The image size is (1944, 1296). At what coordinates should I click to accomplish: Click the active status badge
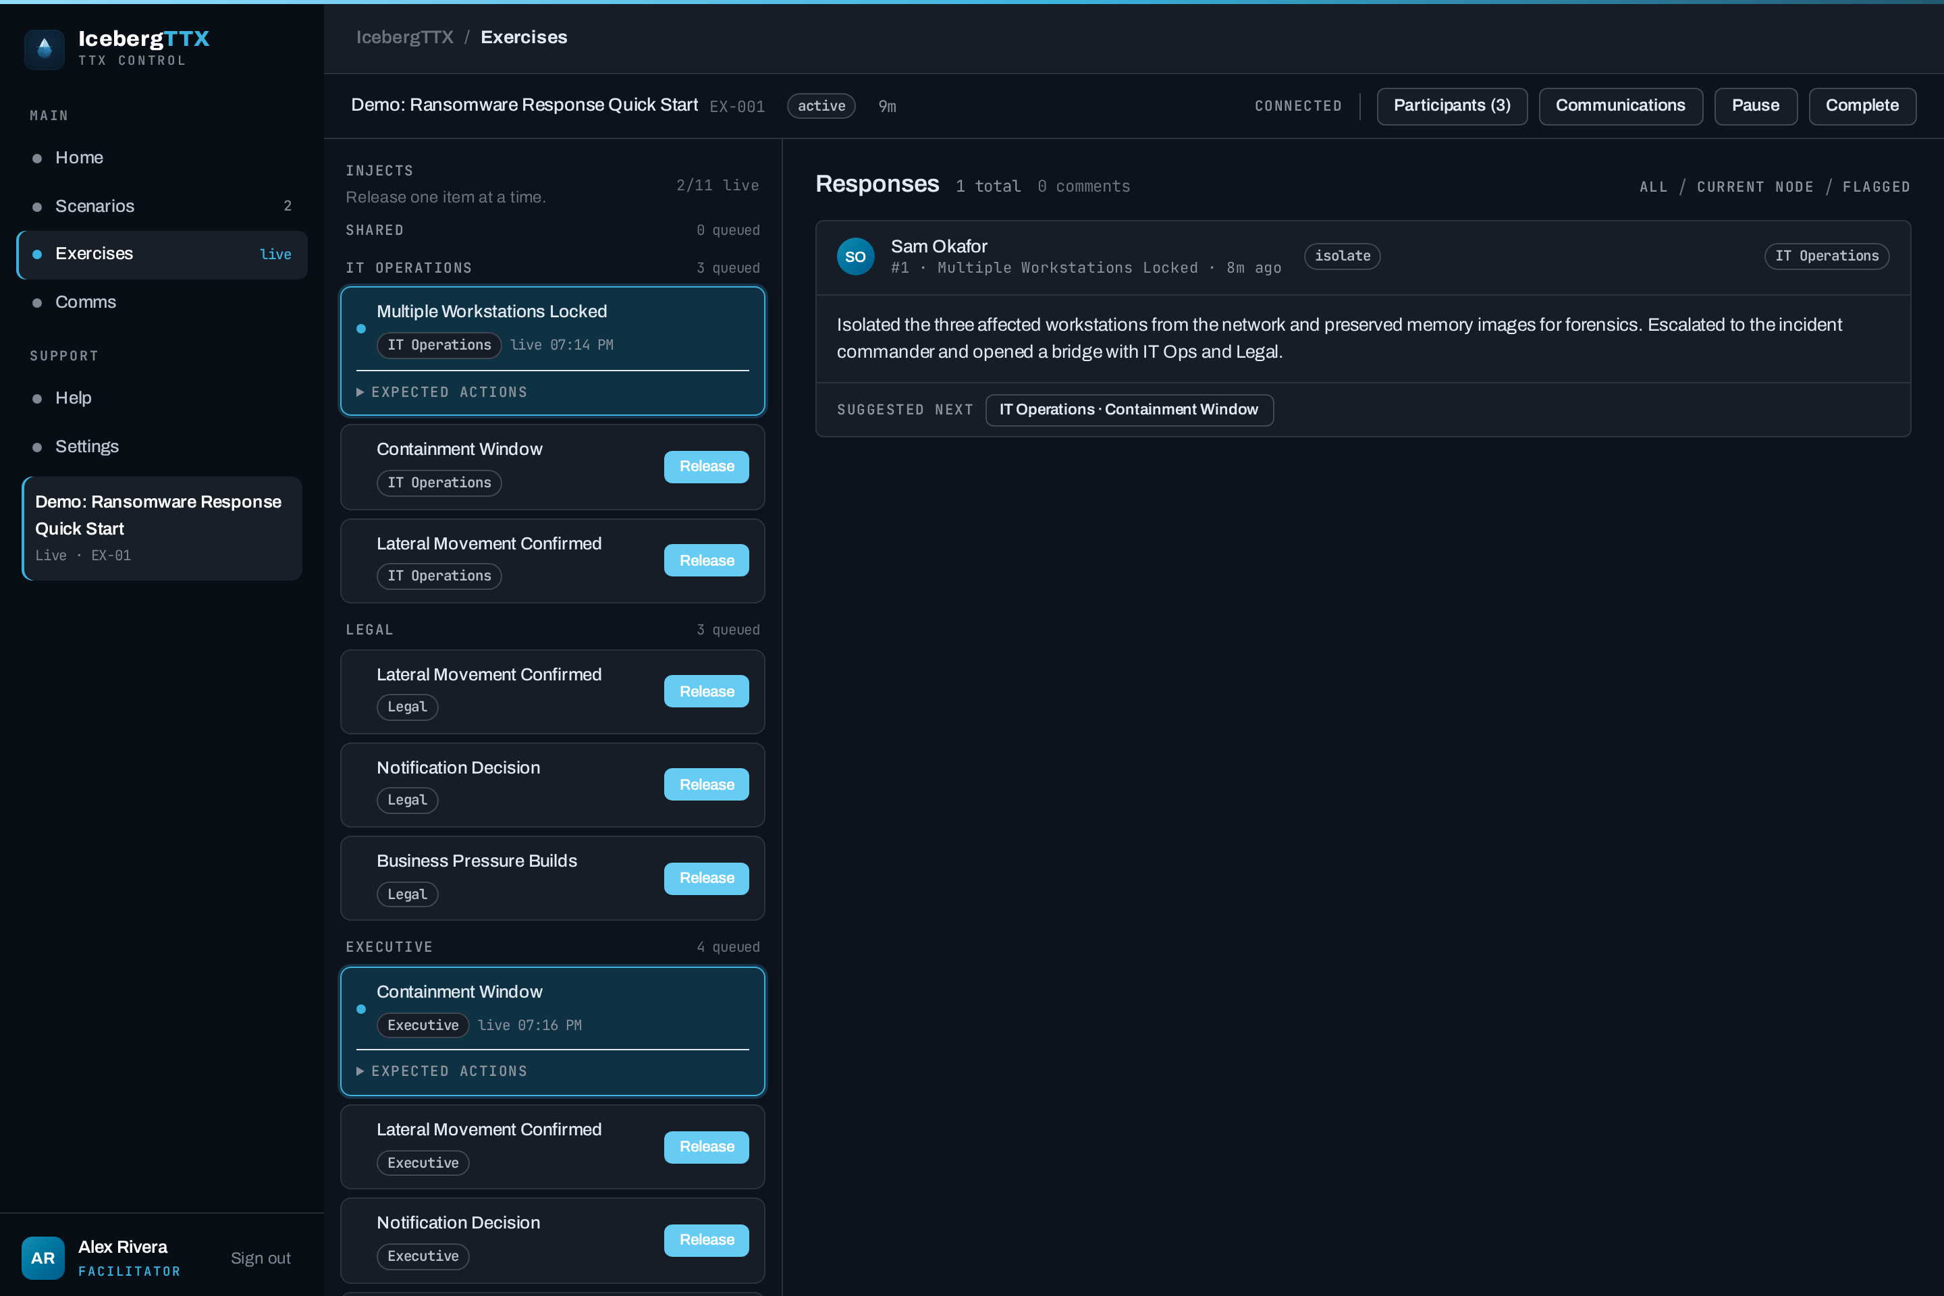[x=821, y=106]
